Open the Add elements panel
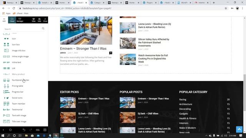 tap(4, 20)
